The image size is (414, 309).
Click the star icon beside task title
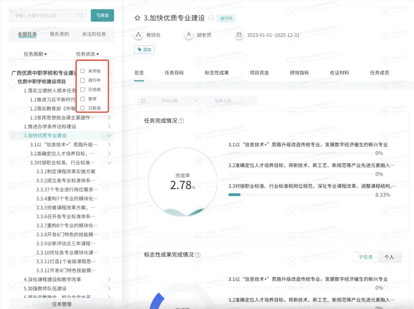point(138,18)
